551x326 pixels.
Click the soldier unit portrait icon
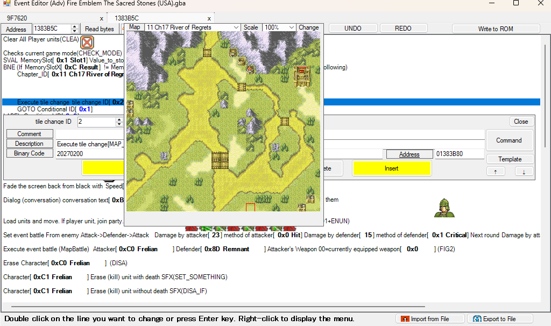coord(444,208)
